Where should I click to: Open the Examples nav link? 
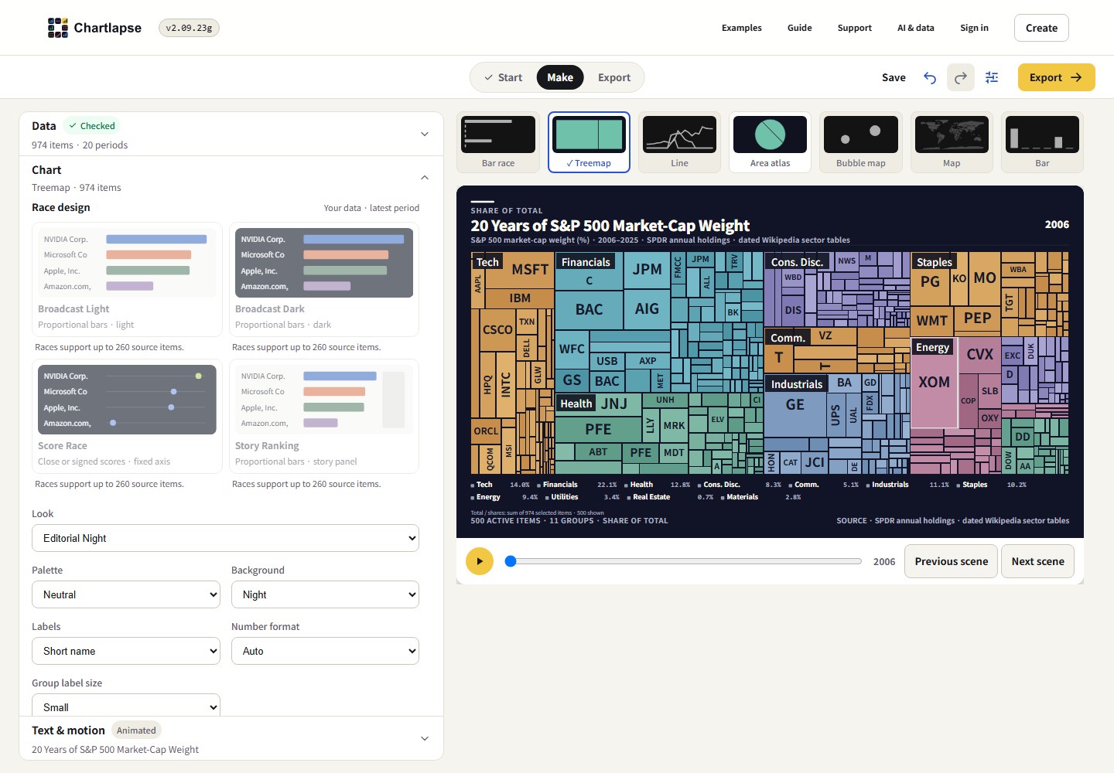[x=742, y=28]
